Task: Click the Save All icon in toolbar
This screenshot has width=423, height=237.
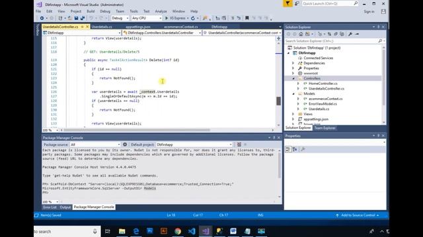Action: [x=83, y=18]
